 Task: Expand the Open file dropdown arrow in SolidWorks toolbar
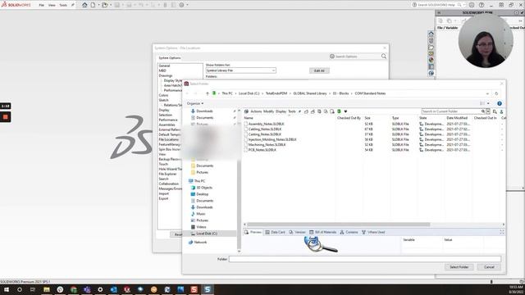111,5
